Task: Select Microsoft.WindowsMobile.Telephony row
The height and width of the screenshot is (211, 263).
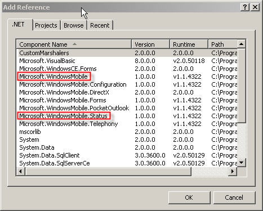Action: pos(127,124)
